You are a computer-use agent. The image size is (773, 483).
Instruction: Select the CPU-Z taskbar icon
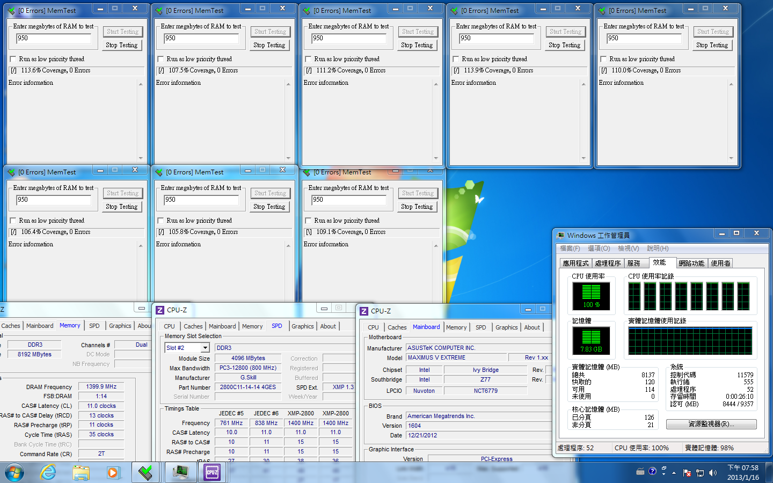[213, 472]
